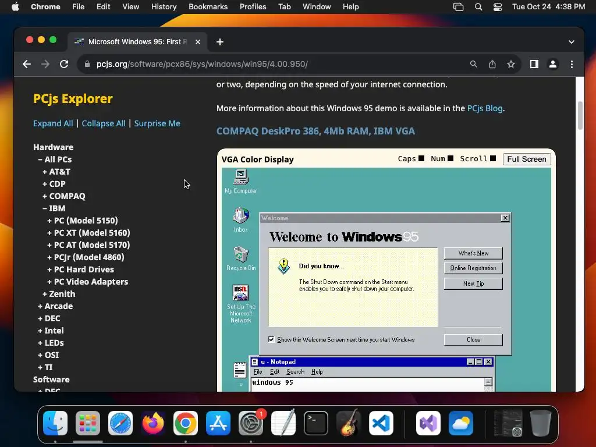Screen dimensions: 596x447
Task: Click the My Computer desktop icon
Action: tap(240, 182)
